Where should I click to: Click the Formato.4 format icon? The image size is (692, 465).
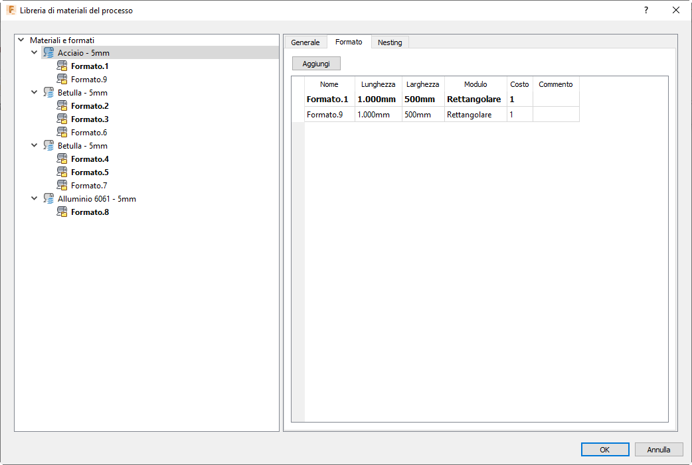[x=62, y=159]
